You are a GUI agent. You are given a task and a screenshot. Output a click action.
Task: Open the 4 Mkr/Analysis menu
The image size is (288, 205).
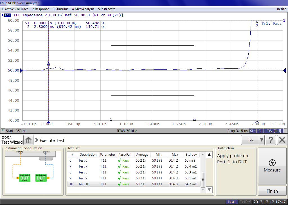[84, 9]
